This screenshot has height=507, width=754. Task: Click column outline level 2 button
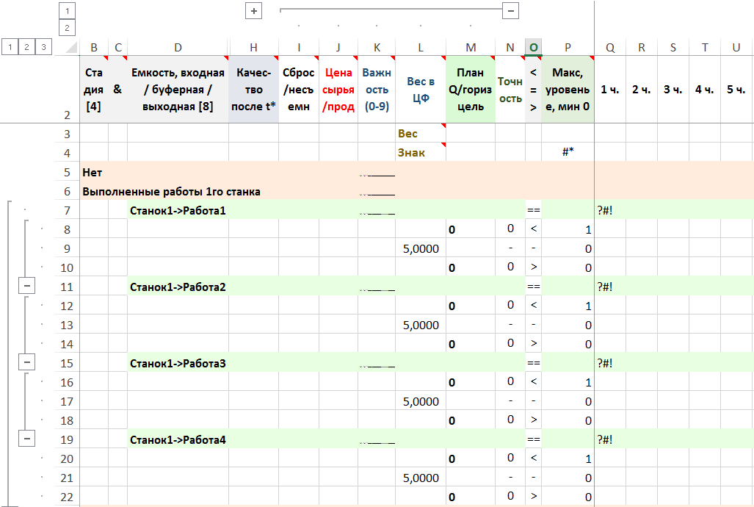pyautogui.click(x=68, y=28)
